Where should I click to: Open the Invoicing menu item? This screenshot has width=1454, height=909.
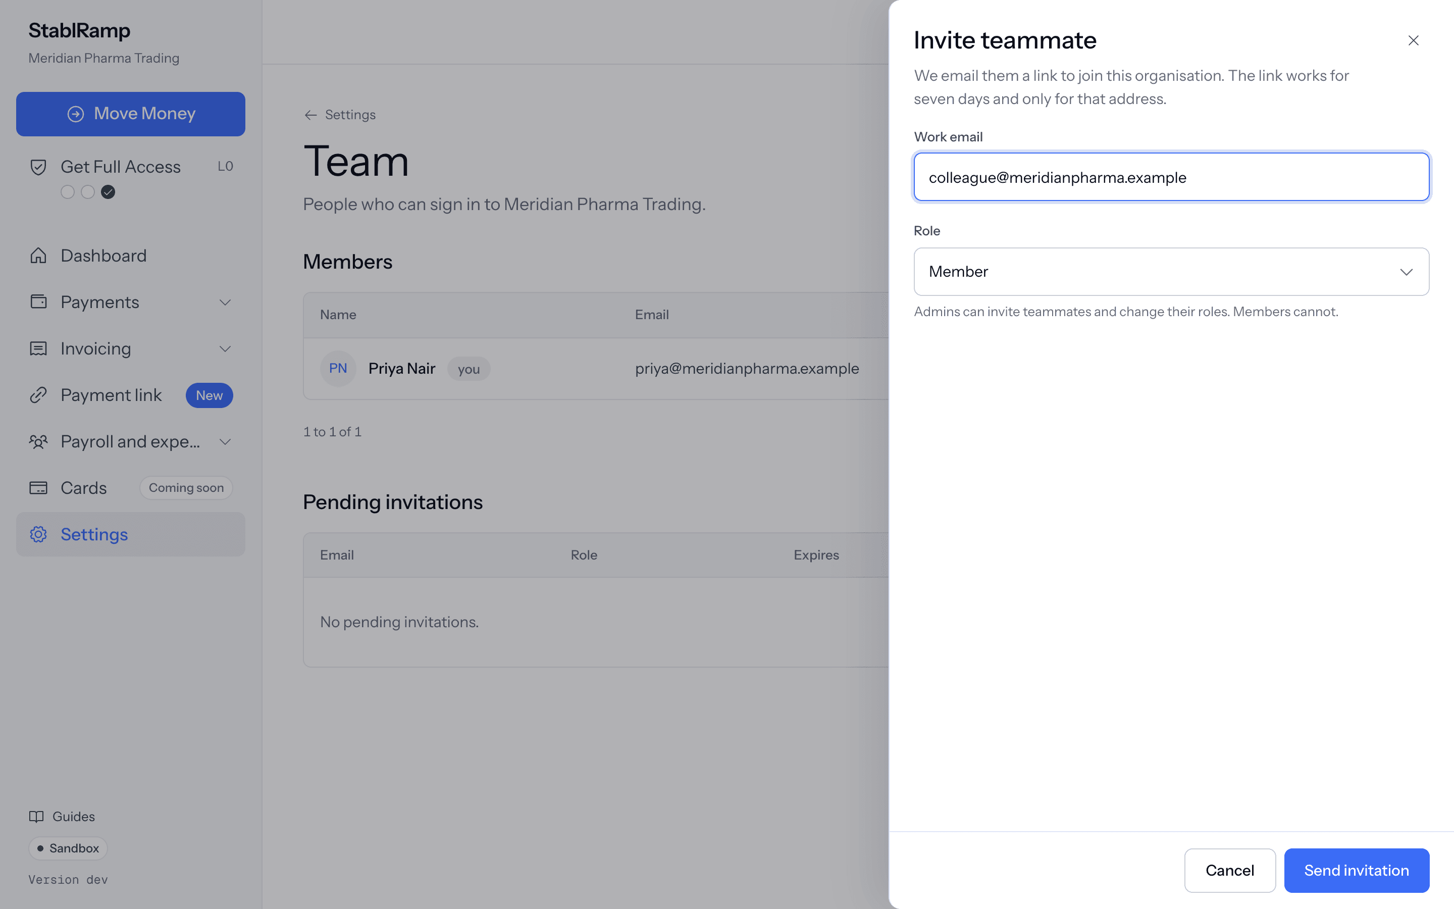130,348
